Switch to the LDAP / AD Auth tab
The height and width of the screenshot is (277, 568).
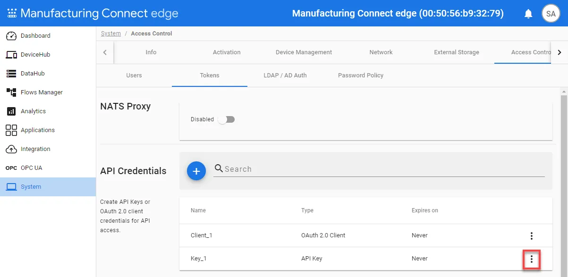285,76
